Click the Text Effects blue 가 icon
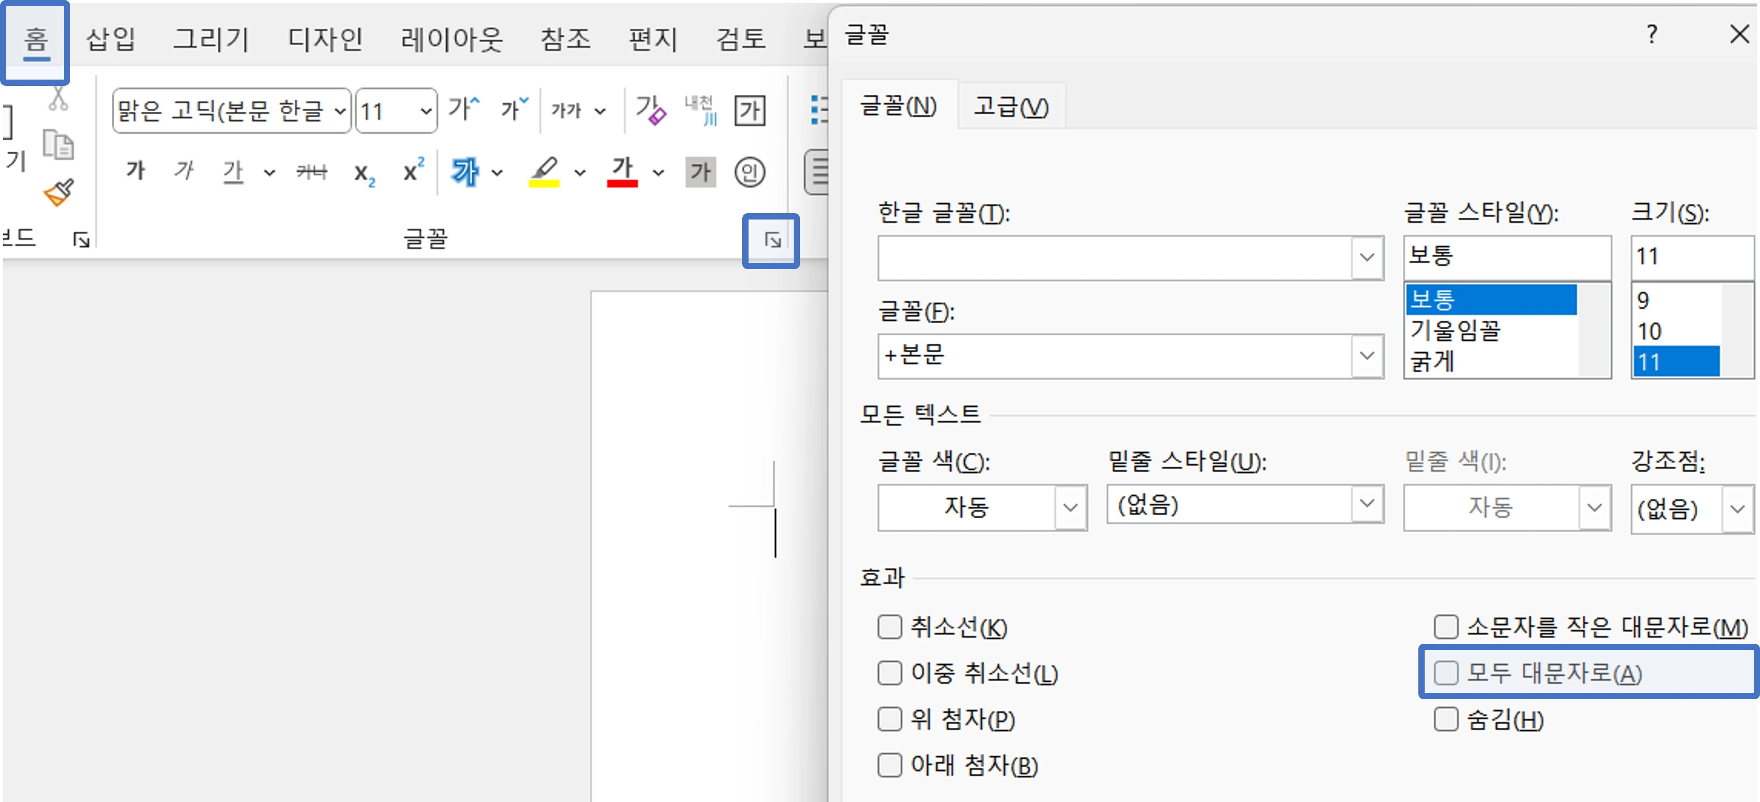This screenshot has width=1760, height=802. tap(465, 172)
